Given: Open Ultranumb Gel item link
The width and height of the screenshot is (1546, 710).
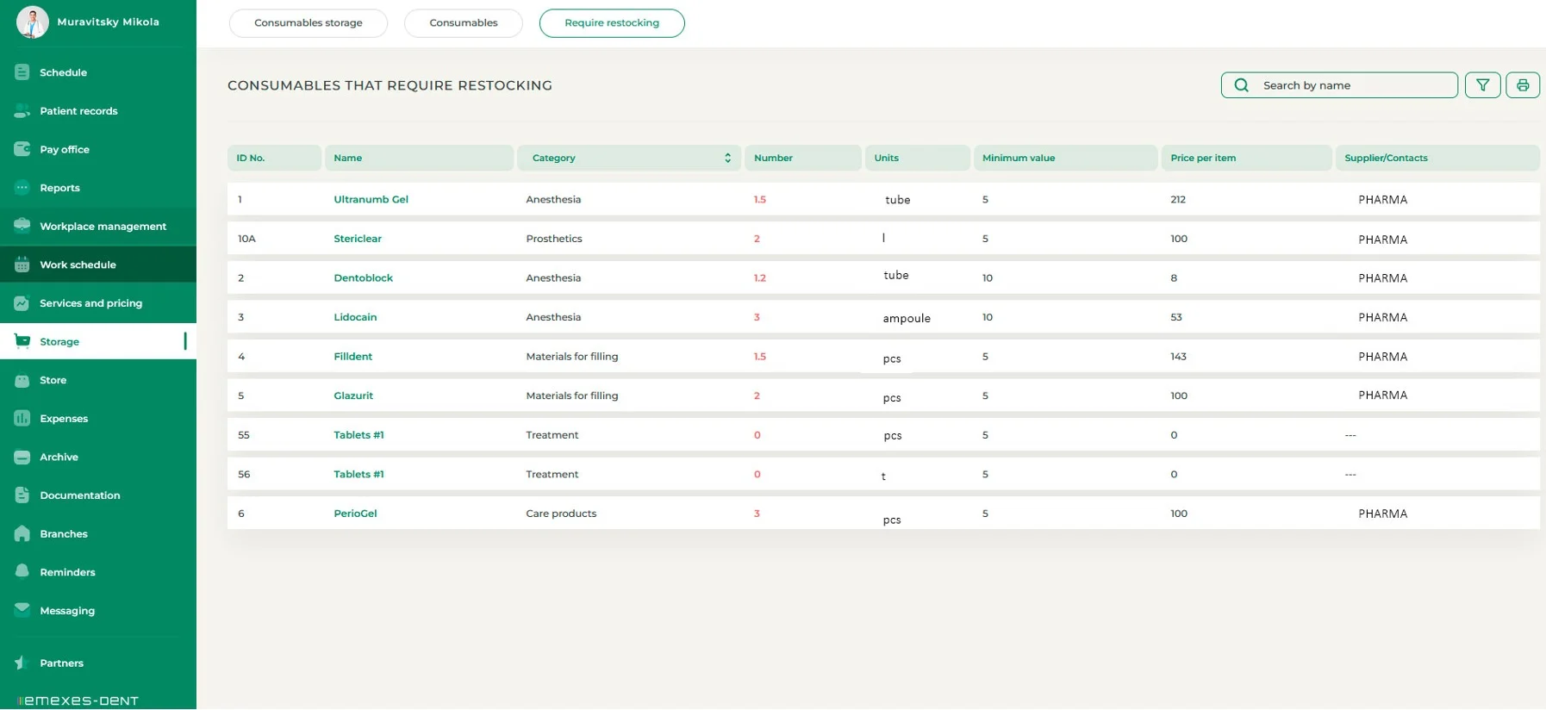Looking at the screenshot, I should [x=371, y=199].
